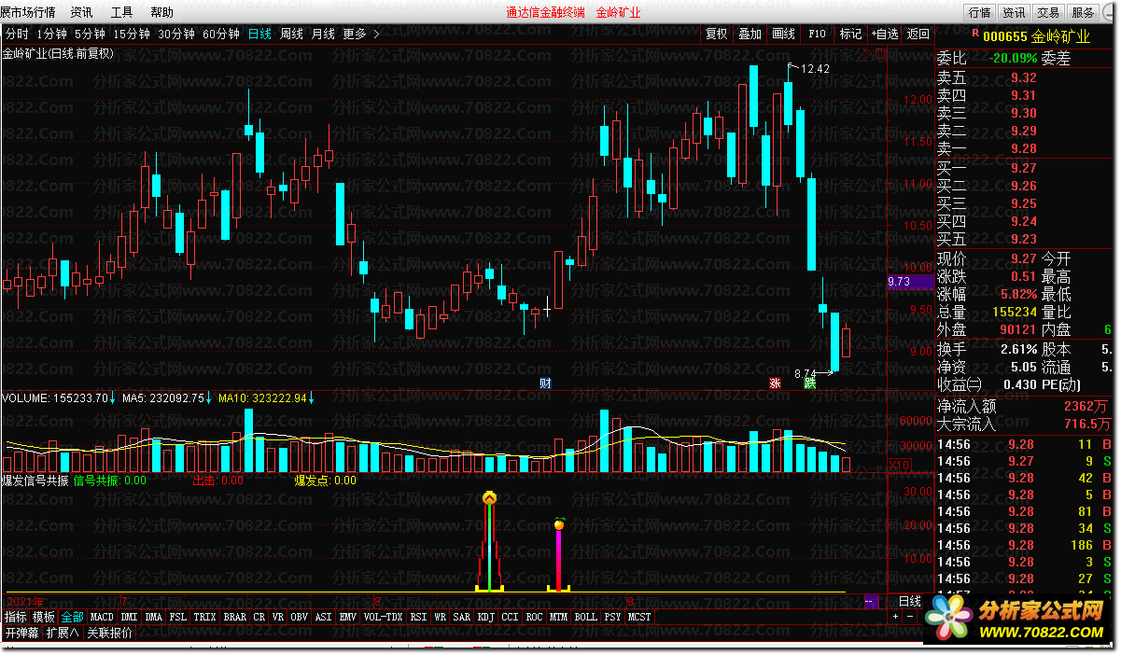This screenshot has width=1121, height=655.
Task: Switch to the 分时 intraday view
Action: pyautogui.click(x=18, y=34)
